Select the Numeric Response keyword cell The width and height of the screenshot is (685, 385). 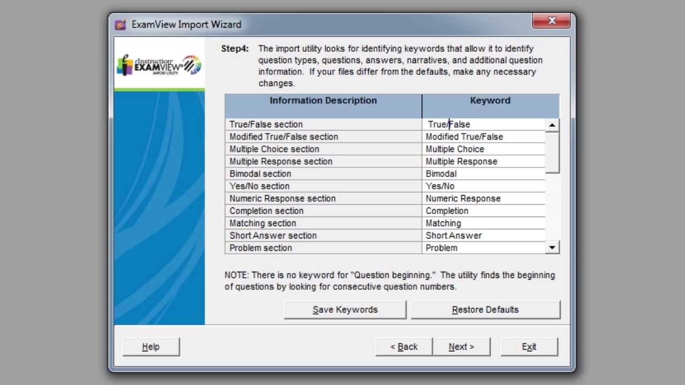[x=484, y=198]
